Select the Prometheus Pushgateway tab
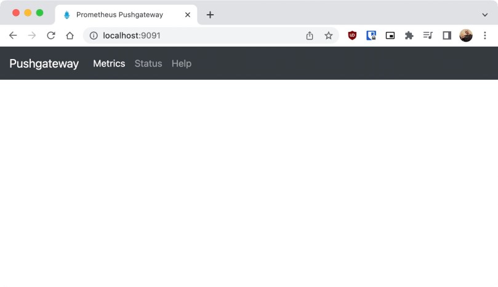This screenshot has height=287, width=498. [126, 15]
